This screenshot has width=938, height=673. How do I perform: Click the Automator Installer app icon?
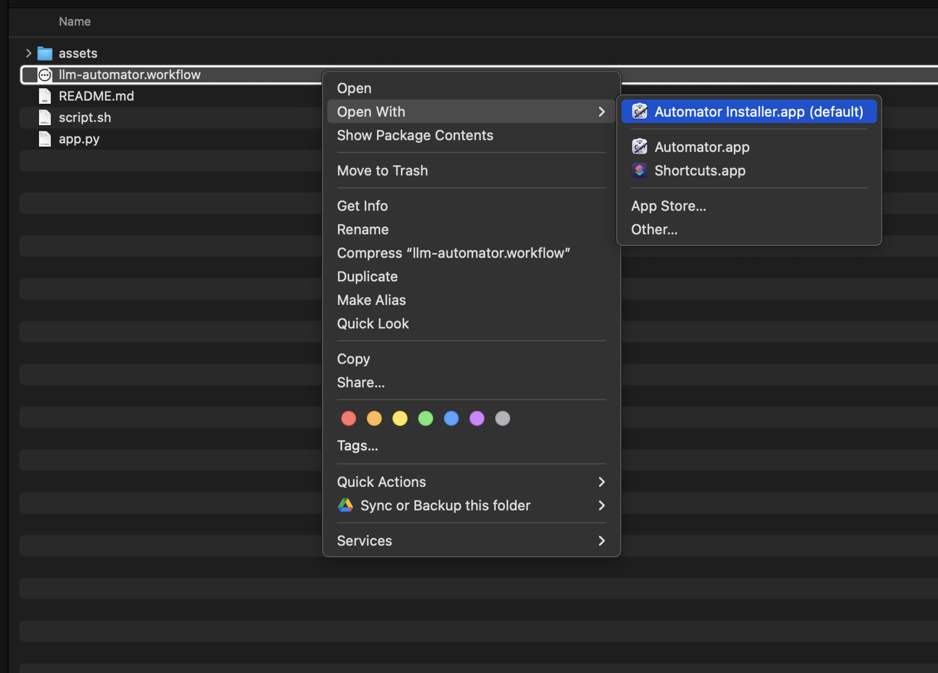click(639, 112)
